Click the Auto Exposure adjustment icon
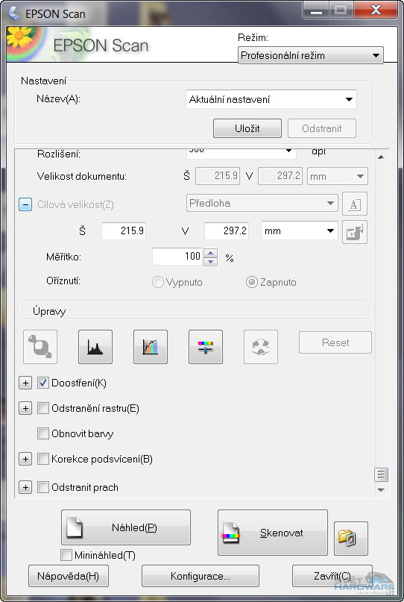404x602 pixels. coord(40,347)
